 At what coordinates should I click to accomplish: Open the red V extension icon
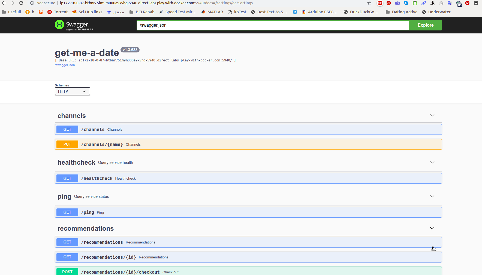point(467,3)
